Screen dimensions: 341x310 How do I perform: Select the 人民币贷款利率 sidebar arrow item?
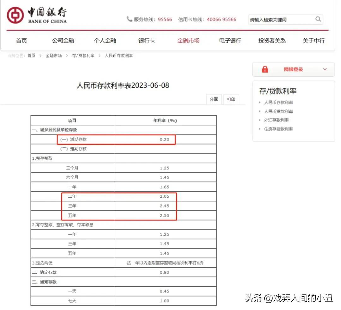[x=278, y=111]
